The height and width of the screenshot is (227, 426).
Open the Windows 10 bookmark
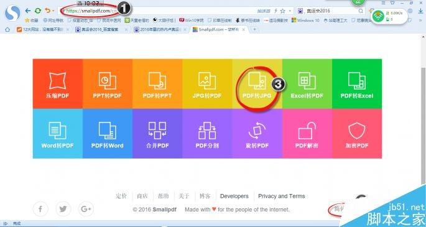[305, 21]
